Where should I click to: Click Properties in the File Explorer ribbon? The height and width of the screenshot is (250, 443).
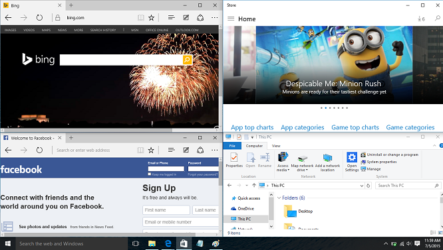(x=234, y=160)
